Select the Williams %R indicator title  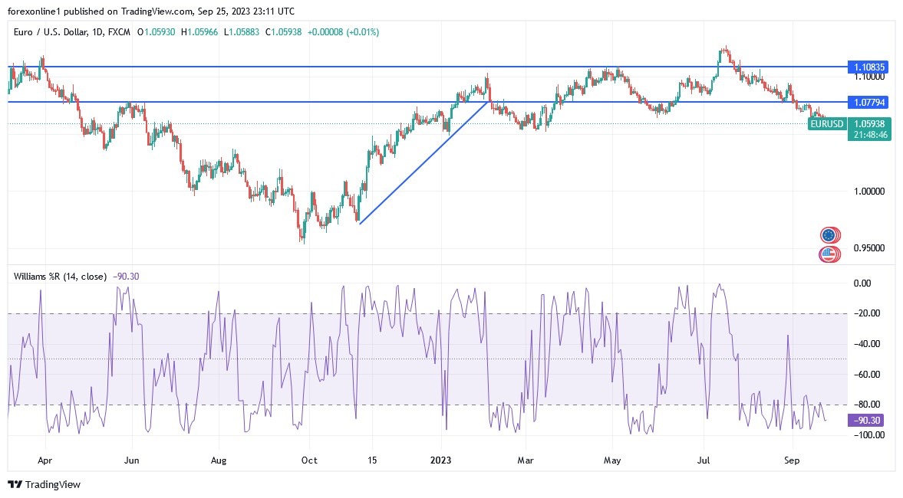(x=61, y=275)
